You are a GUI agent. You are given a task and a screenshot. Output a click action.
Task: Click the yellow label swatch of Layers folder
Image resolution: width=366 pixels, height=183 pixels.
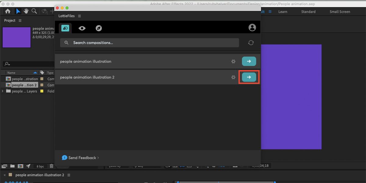click(x=42, y=91)
